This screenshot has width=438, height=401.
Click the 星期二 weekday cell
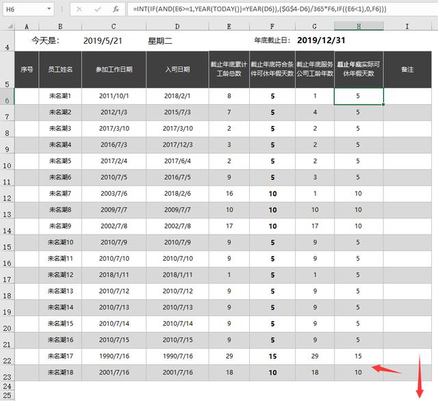pos(162,40)
